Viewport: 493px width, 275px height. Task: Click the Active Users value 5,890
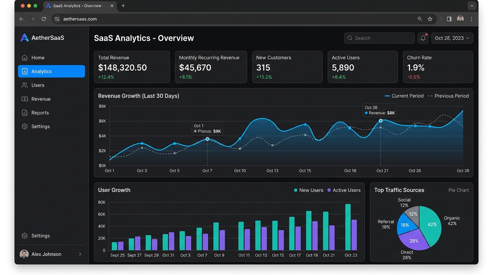click(x=343, y=68)
